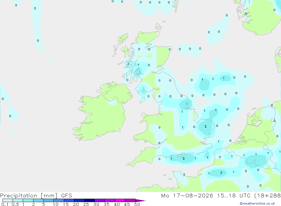This screenshot has width=281, height=206.
Task: Pick the 15–20 mm royal blue swatch
Action: click(69, 200)
